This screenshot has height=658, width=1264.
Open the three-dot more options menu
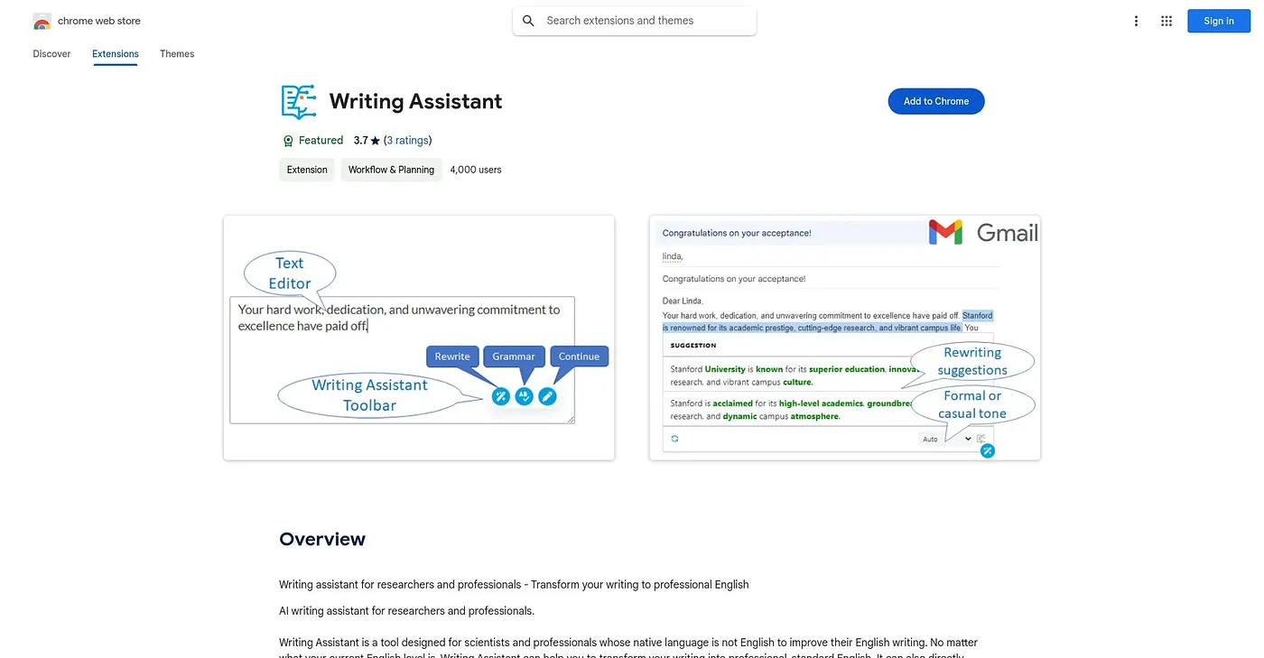1136,21
